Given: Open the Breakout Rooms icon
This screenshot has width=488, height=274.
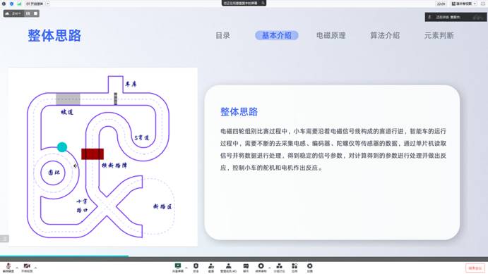Looking at the screenshot, I should pos(279,268).
